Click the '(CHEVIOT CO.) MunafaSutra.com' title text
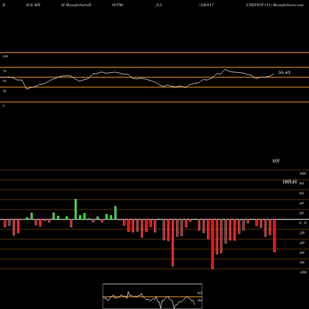Screen dimensions: 309x309 tap(274, 5)
